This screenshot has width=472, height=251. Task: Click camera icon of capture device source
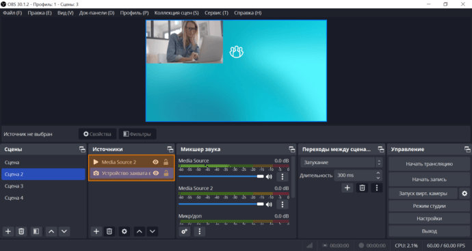click(x=96, y=173)
